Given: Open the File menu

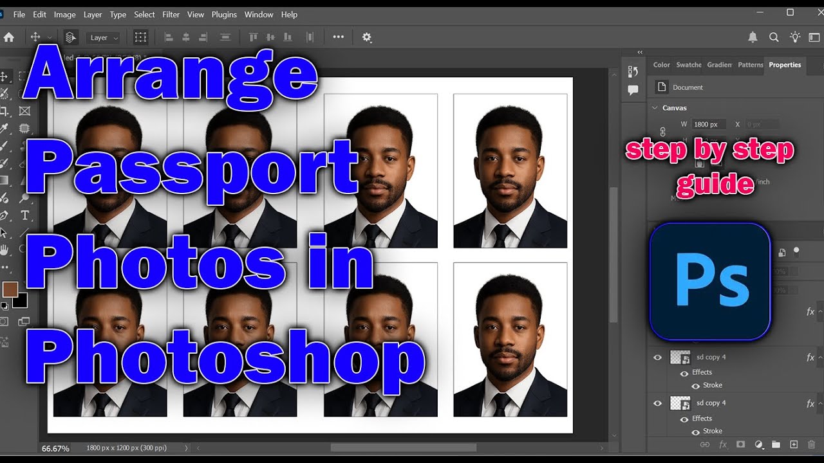Looking at the screenshot, I should click(19, 14).
